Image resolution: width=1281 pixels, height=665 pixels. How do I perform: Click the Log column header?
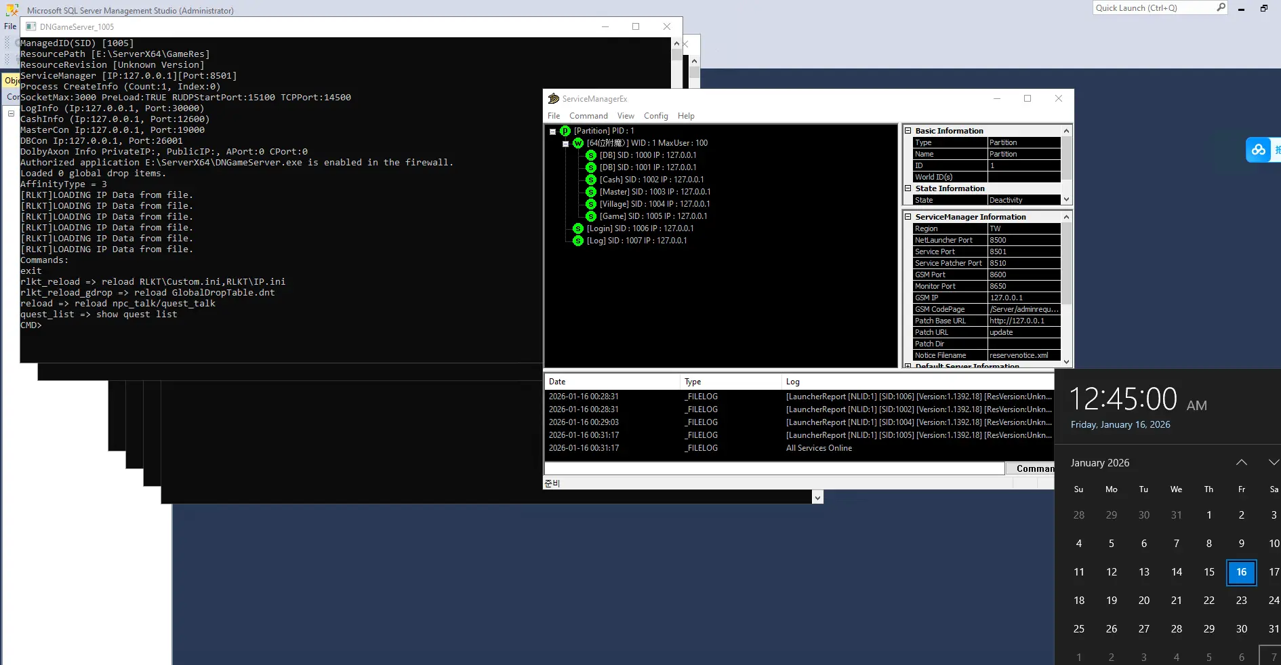coord(918,382)
